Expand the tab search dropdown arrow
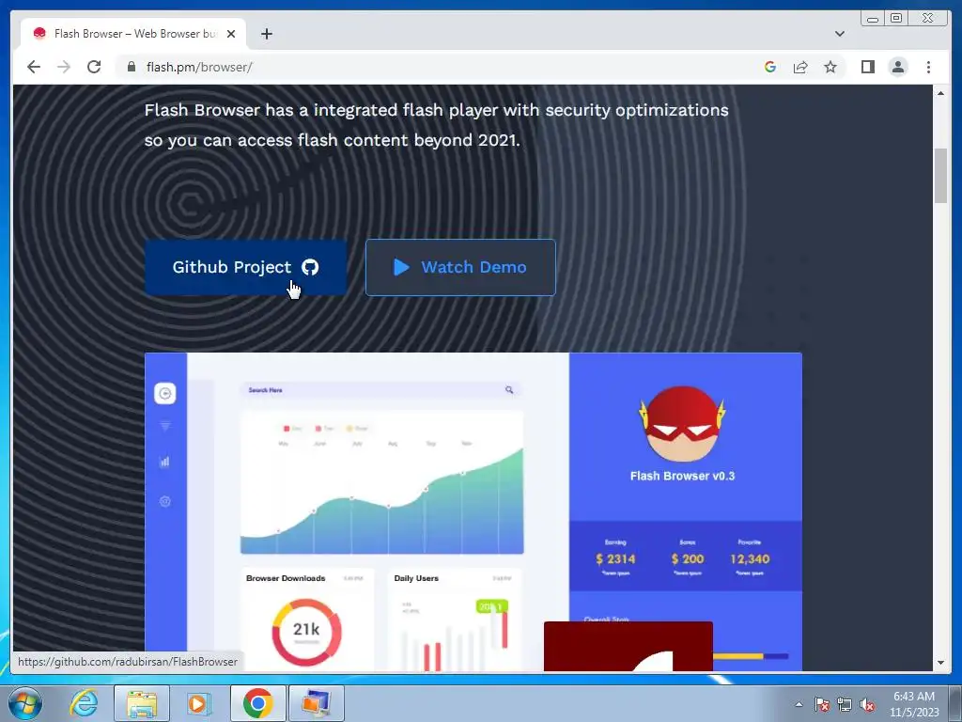 [839, 34]
